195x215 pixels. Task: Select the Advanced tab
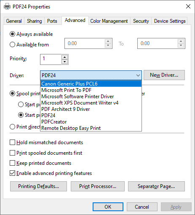[75, 20]
